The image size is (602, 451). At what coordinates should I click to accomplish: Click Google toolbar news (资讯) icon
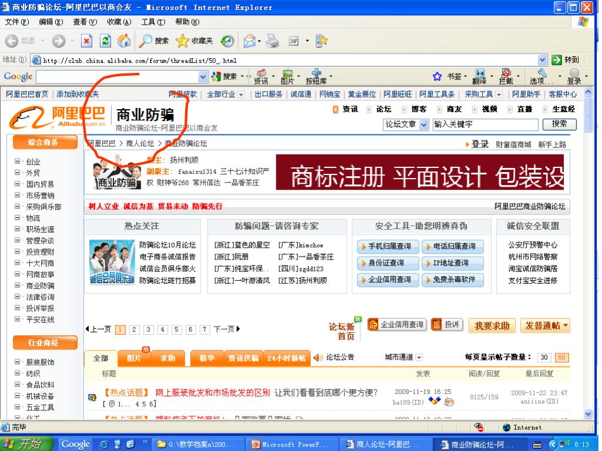[261, 76]
